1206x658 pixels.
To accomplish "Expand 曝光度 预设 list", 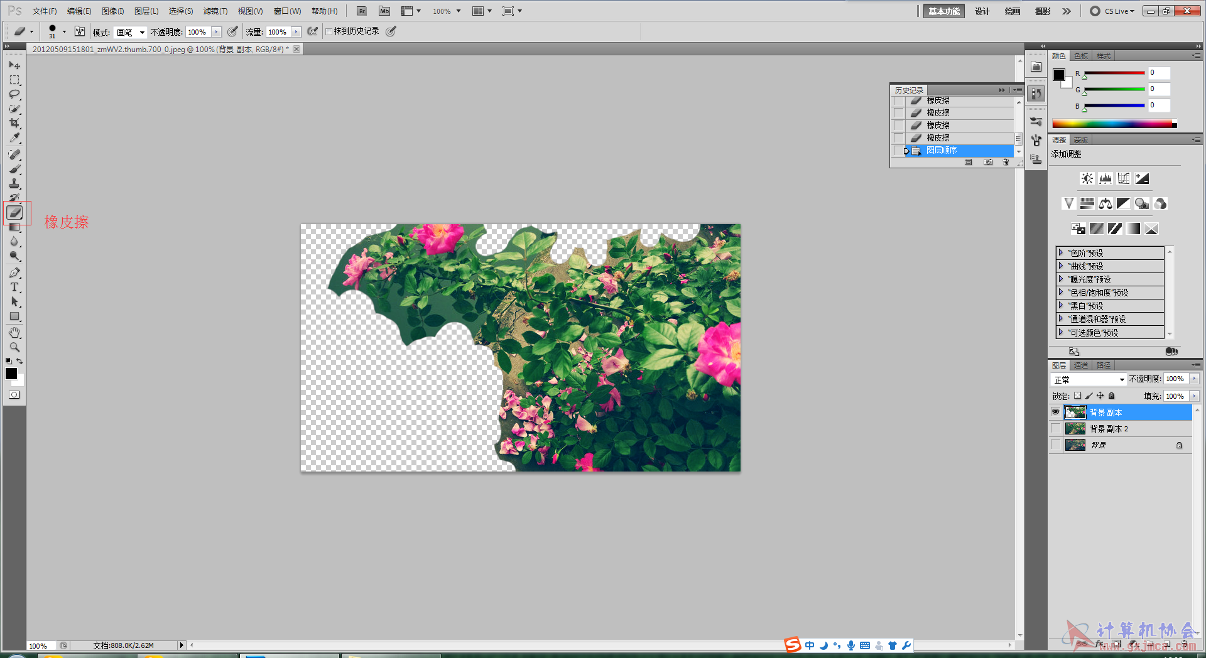I will point(1061,279).
